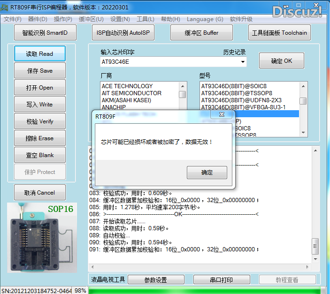Click the SOP16 socket adapter image

42,238
